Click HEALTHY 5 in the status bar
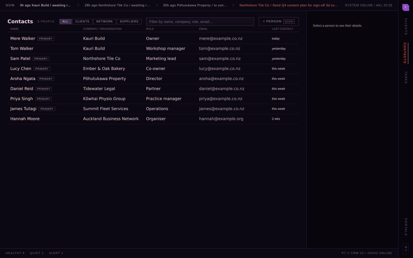 tap(15, 253)
